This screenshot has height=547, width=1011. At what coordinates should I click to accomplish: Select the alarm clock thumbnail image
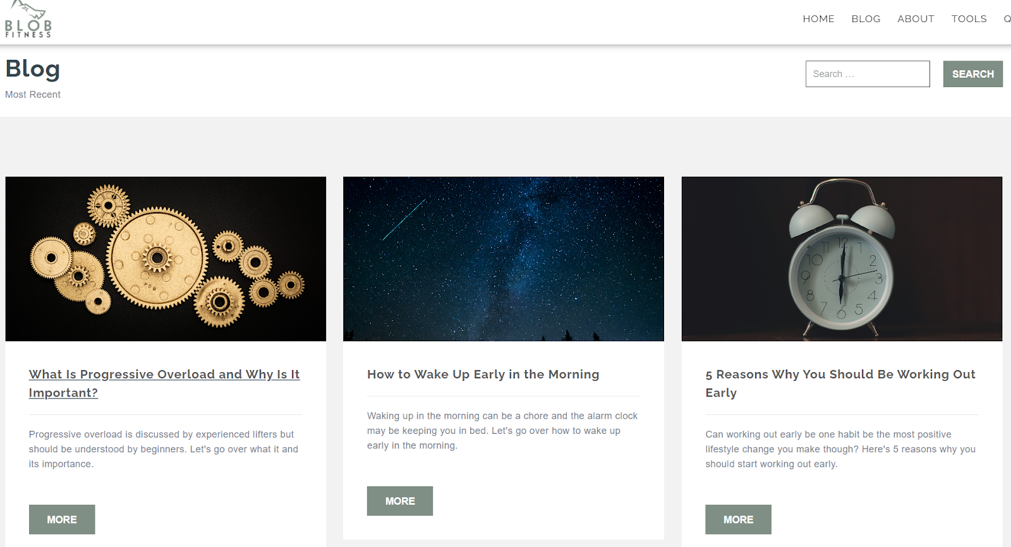(842, 259)
